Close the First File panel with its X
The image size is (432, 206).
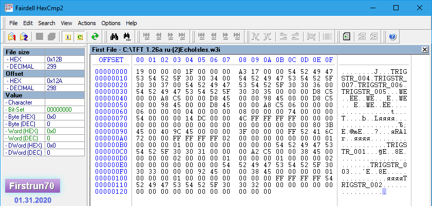pyautogui.click(x=425, y=49)
